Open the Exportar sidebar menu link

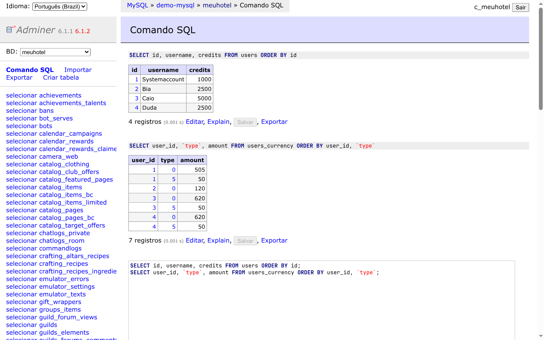[19, 77]
